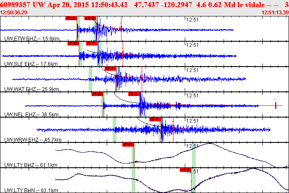
Task: Select the UW.LTY BHZ channel label
Action: 31,165
